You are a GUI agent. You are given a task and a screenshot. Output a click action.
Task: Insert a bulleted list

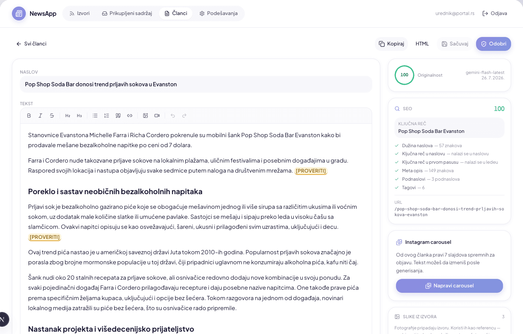[95, 116]
